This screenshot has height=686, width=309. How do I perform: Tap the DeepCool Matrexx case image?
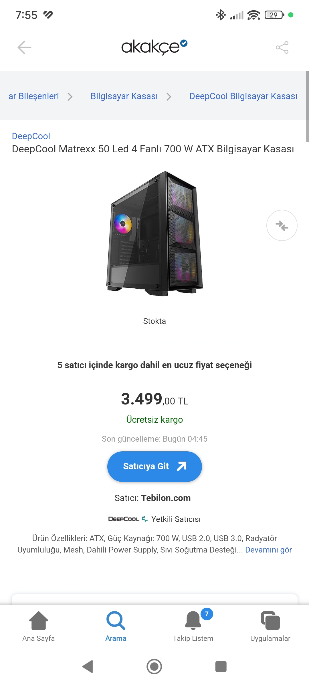[154, 233]
